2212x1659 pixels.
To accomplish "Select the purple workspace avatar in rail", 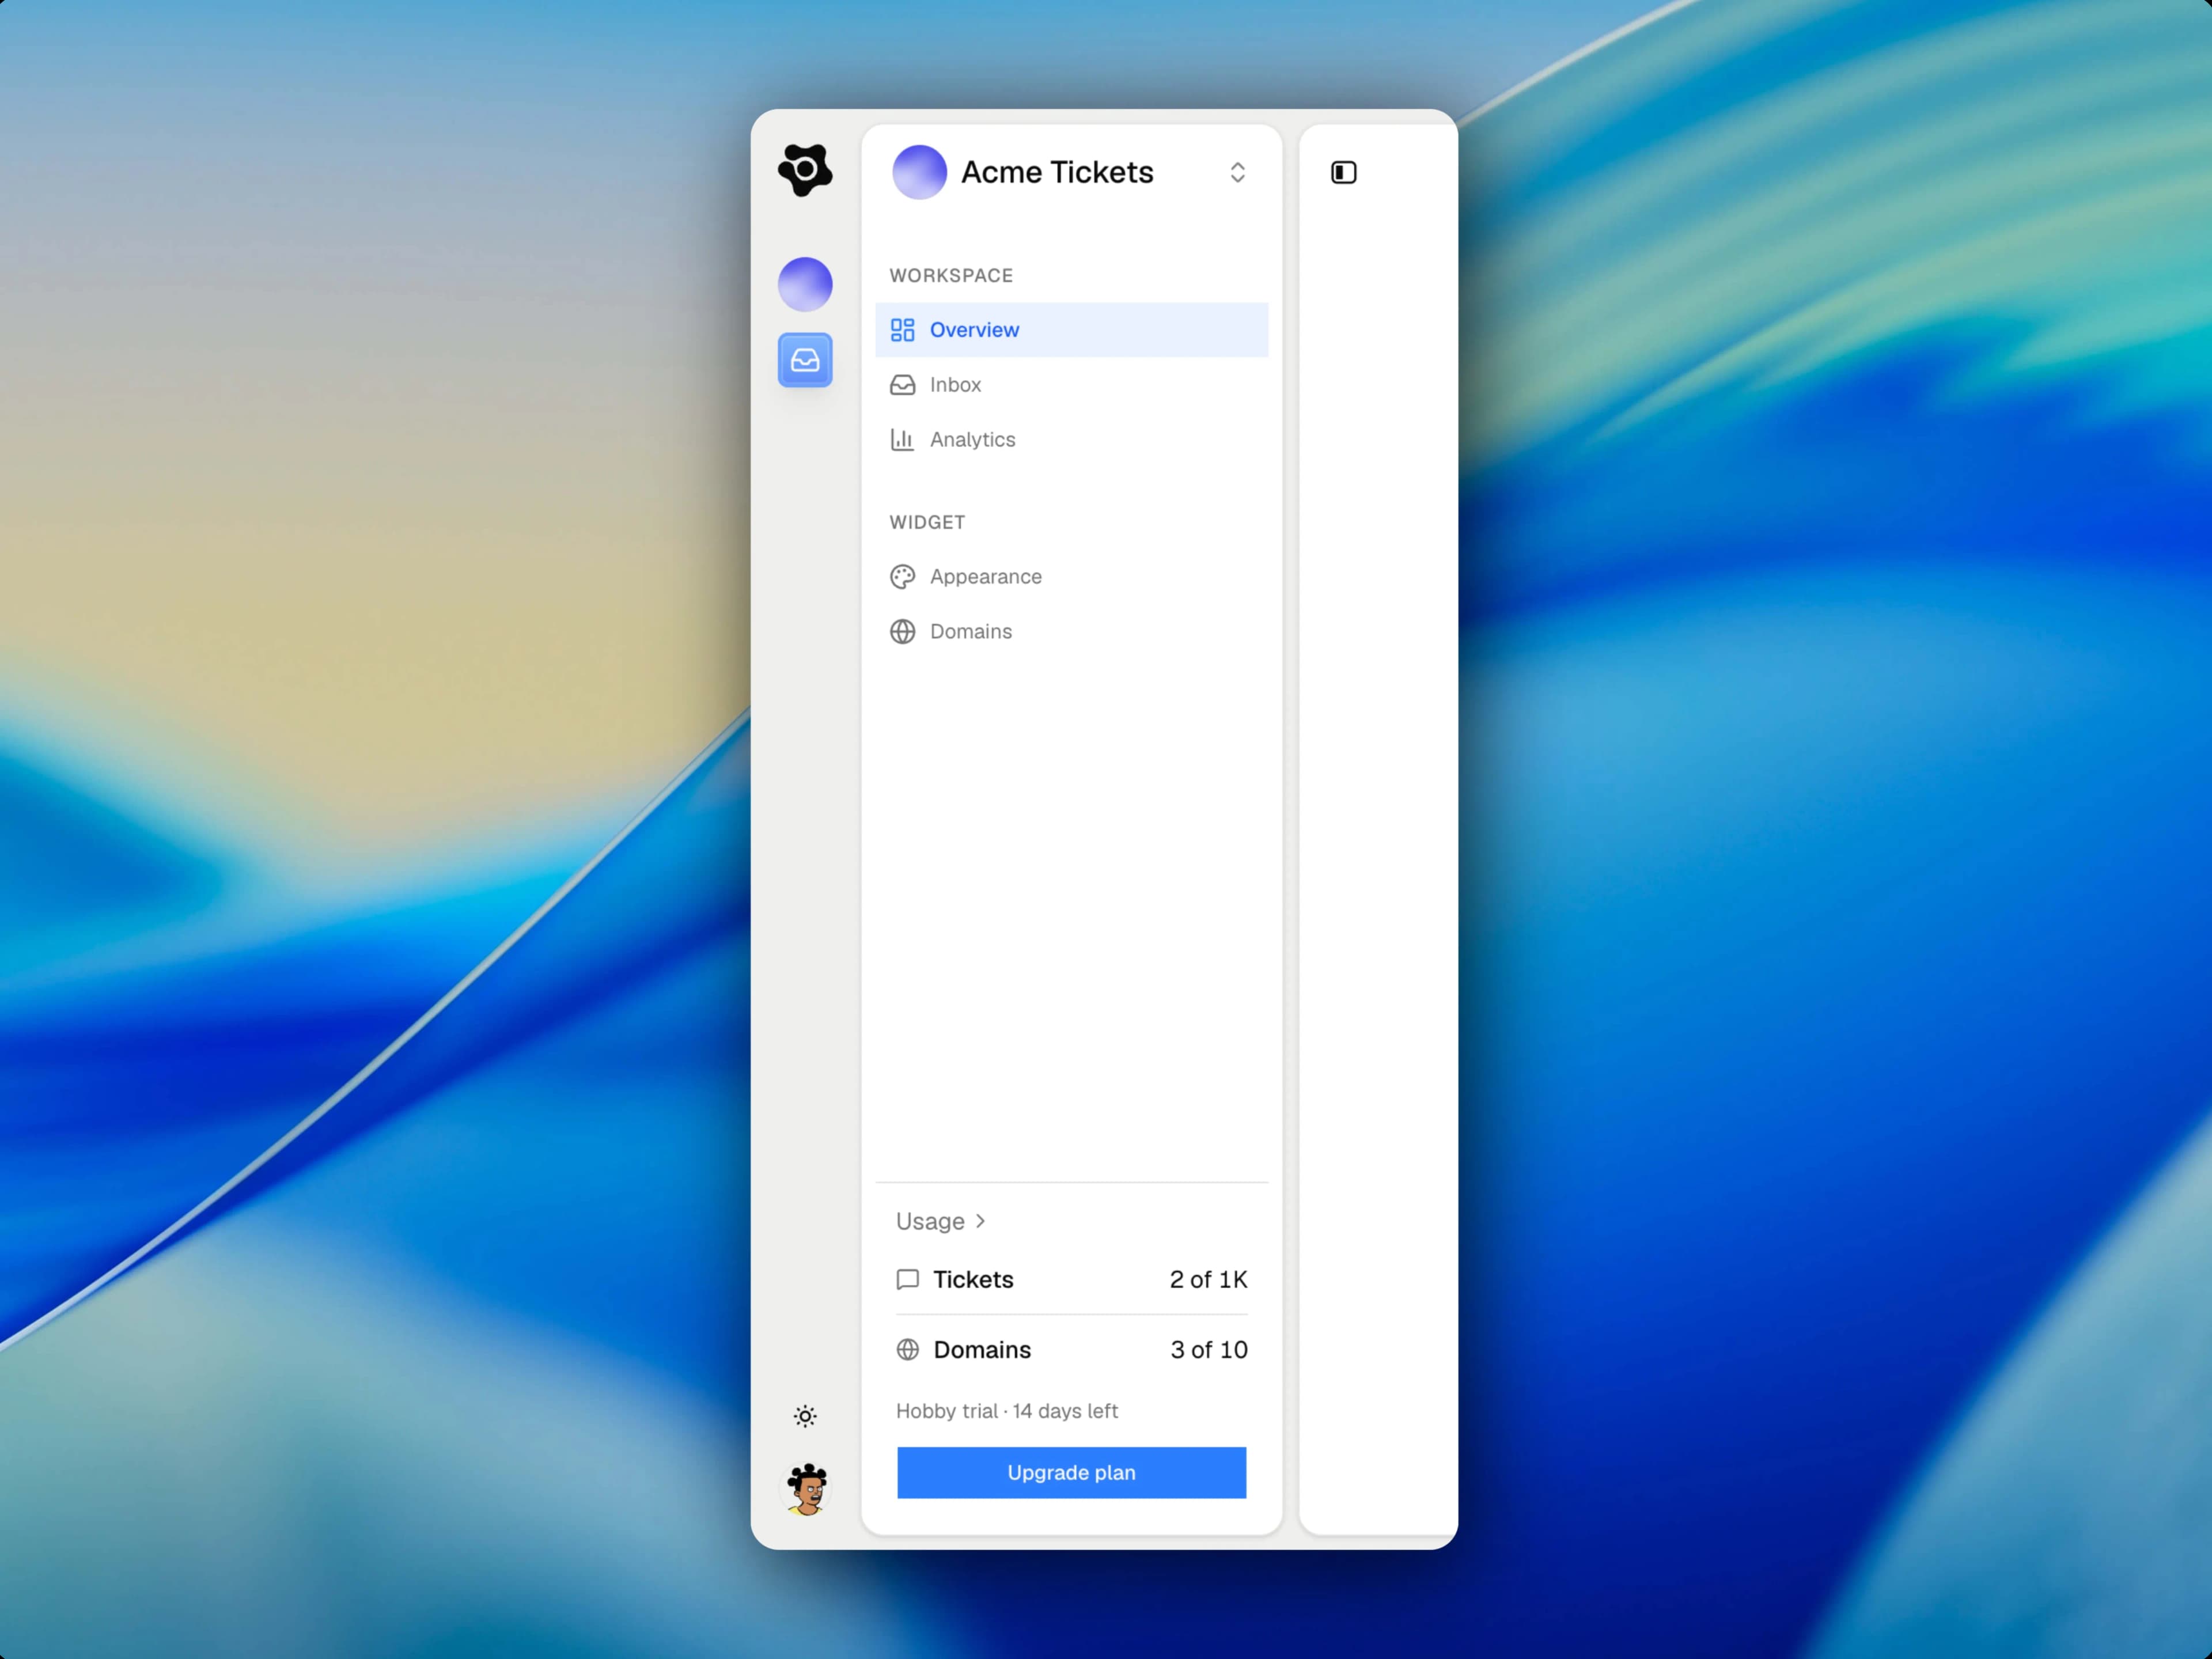I will (805, 284).
